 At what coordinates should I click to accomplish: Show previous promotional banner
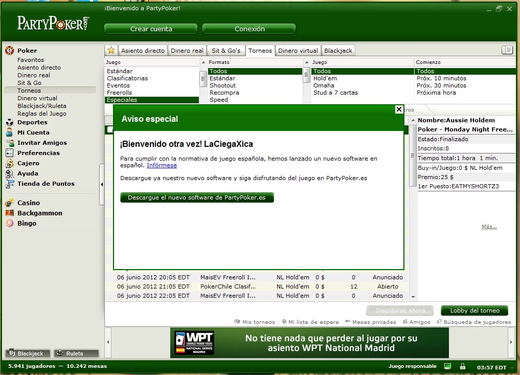click(108, 342)
